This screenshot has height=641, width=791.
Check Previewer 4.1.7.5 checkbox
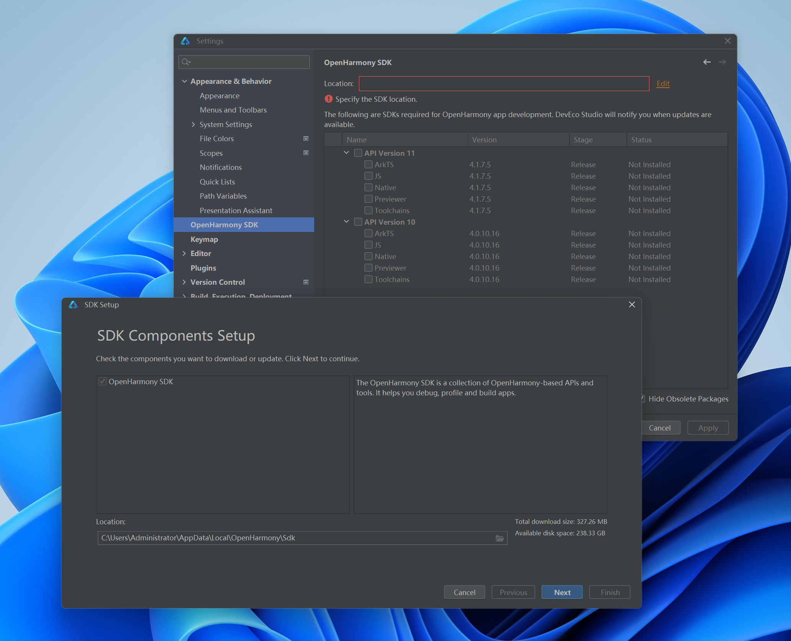point(369,199)
